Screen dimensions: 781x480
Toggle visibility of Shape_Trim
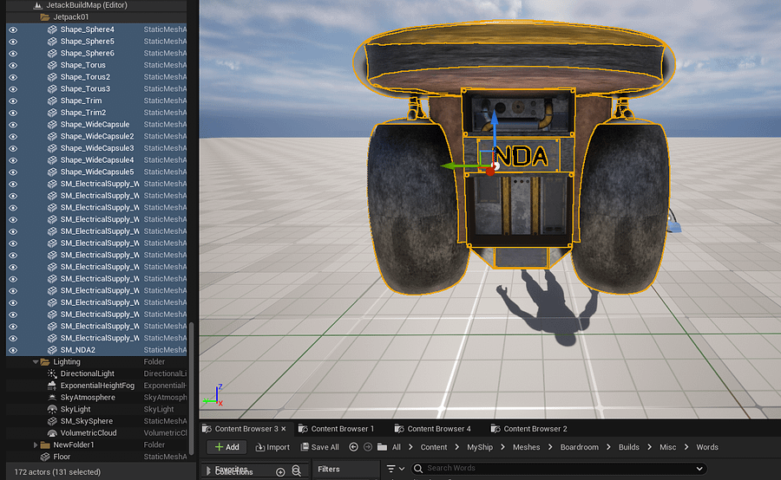tap(13, 101)
